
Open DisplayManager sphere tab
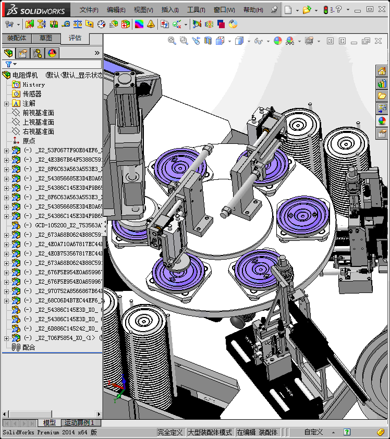(x=52, y=53)
